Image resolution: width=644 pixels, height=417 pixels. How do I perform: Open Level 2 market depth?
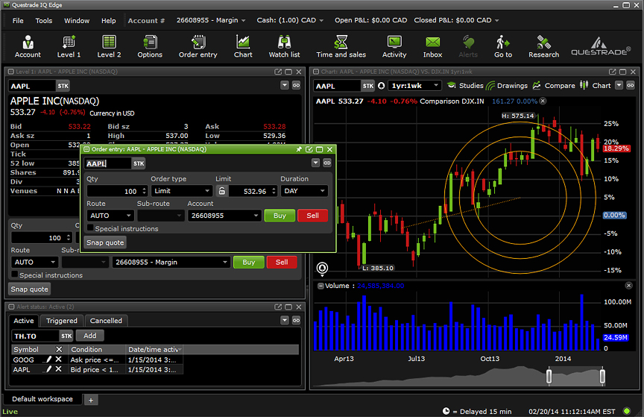(x=109, y=46)
